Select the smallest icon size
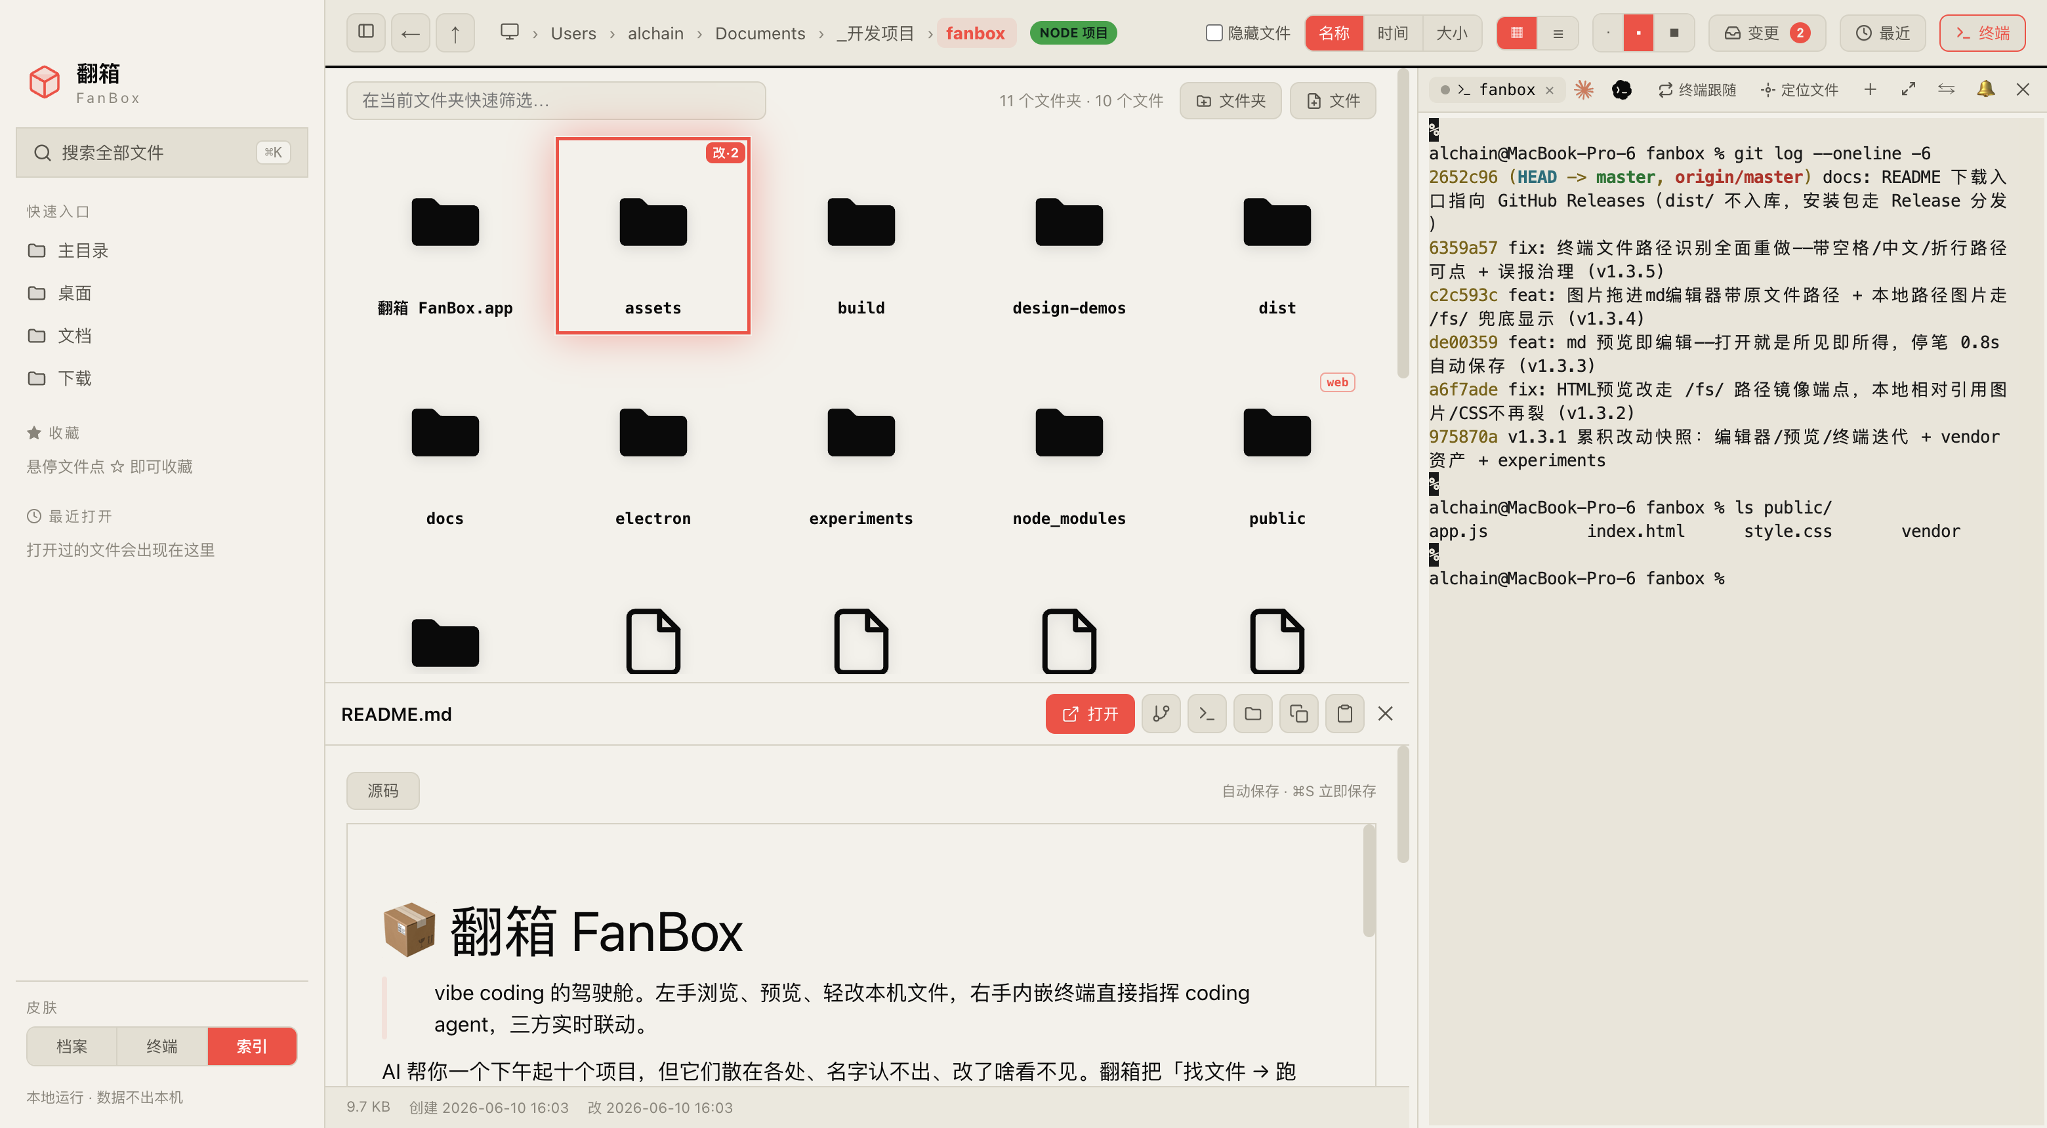 [x=1607, y=33]
